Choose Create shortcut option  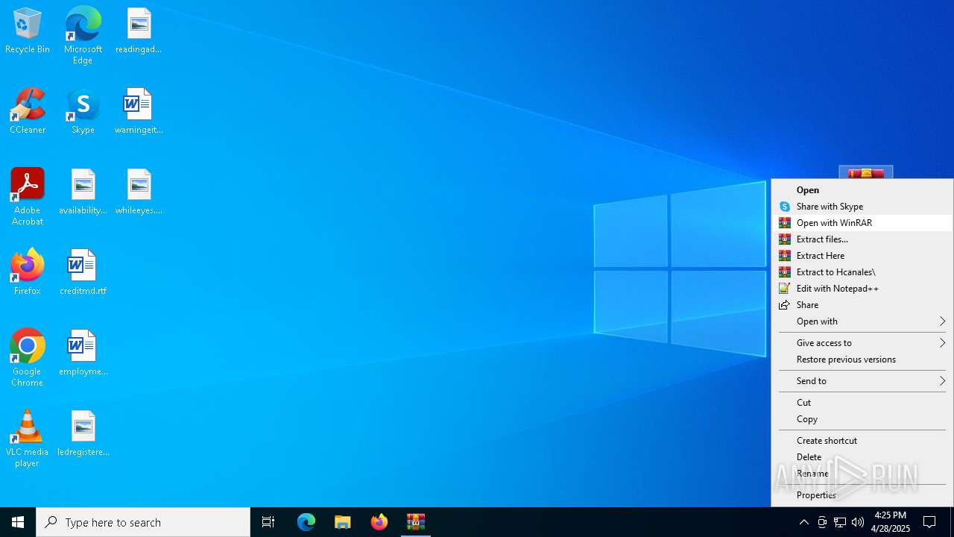click(862, 441)
